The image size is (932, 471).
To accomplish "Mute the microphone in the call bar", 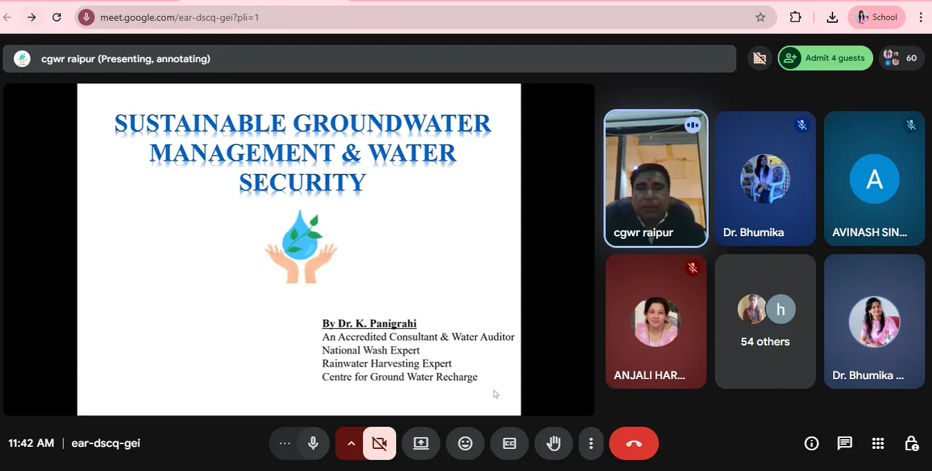I will pyautogui.click(x=313, y=443).
